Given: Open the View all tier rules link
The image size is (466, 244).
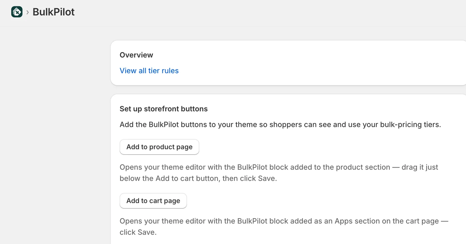Looking at the screenshot, I should (x=149, y=70).
